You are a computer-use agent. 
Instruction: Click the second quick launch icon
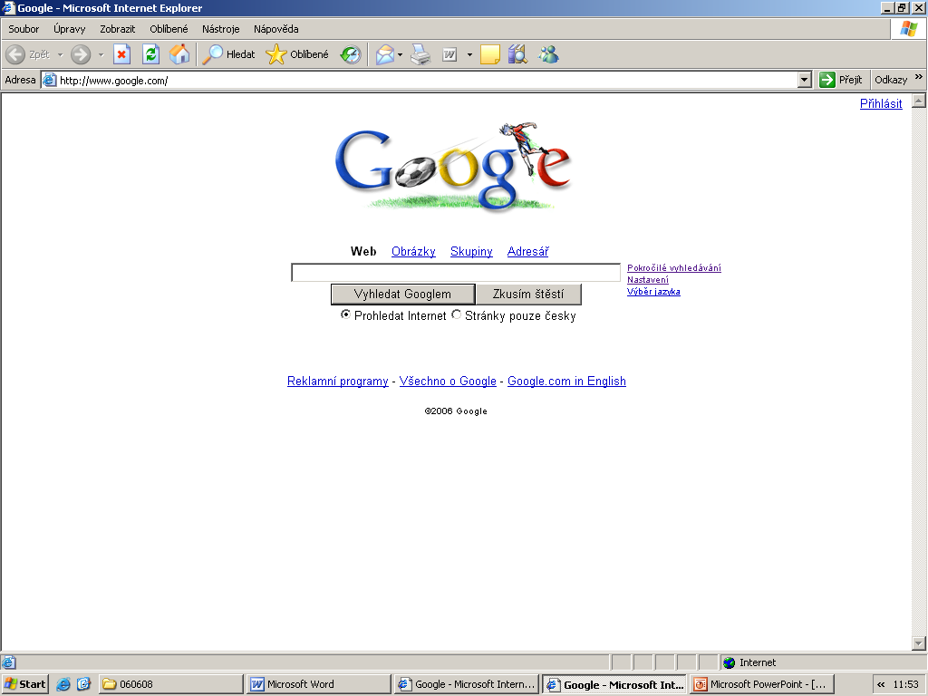pos(83,684)
